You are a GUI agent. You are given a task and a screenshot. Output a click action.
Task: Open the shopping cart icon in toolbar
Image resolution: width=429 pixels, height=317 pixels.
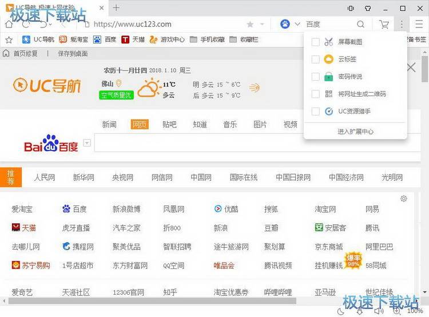point(384,25)
